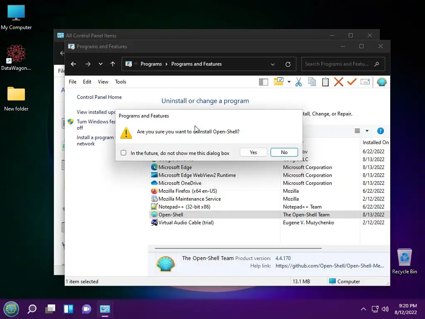This screenshot has width=425, height=319.
Task: Select the New folder desktop icon
Action: click(16, 99)
